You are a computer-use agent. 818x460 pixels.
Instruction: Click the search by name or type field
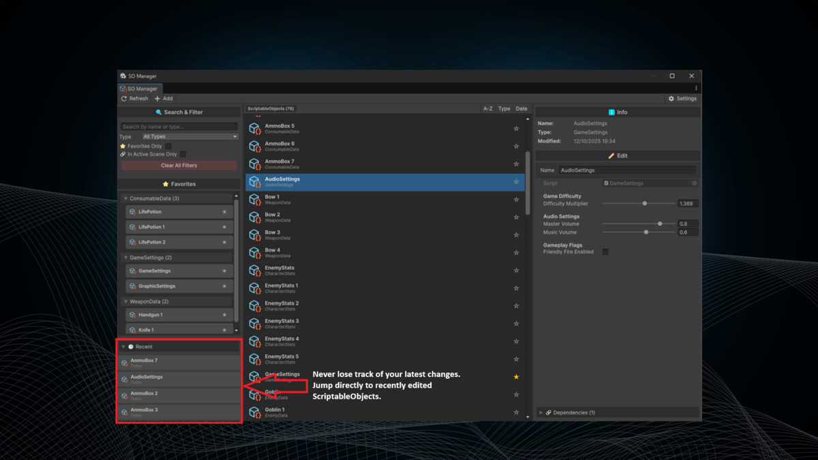(x=177, y=127)
